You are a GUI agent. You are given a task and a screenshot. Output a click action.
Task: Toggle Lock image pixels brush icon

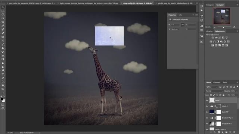(214, 95)
